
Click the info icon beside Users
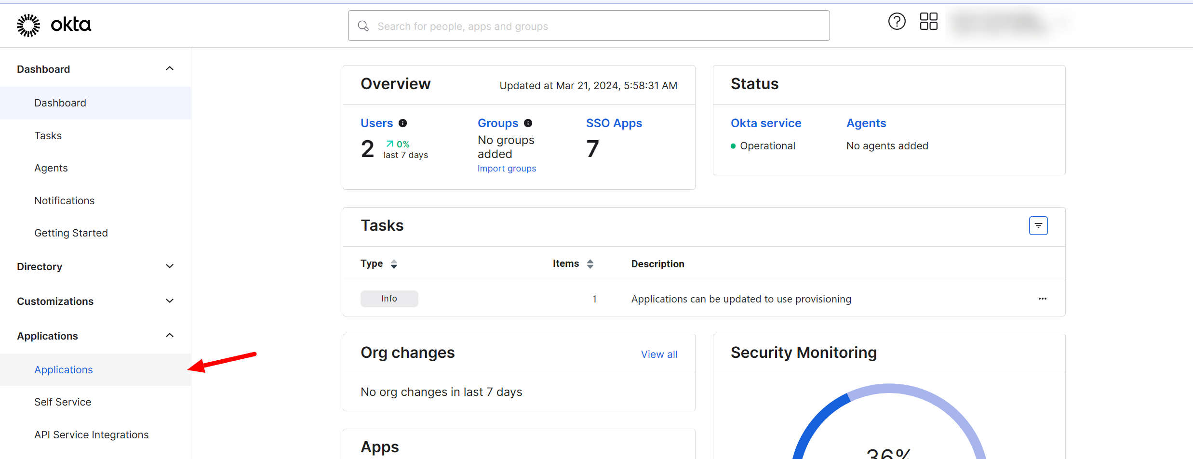[x=403, y=123]
